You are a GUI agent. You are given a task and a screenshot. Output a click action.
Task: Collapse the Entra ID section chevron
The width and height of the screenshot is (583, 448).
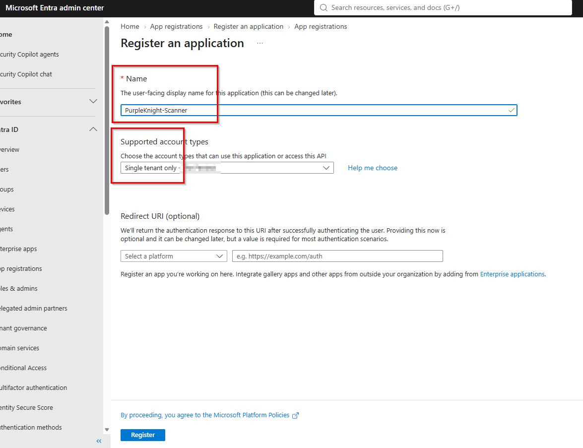[x=93, y=129]
